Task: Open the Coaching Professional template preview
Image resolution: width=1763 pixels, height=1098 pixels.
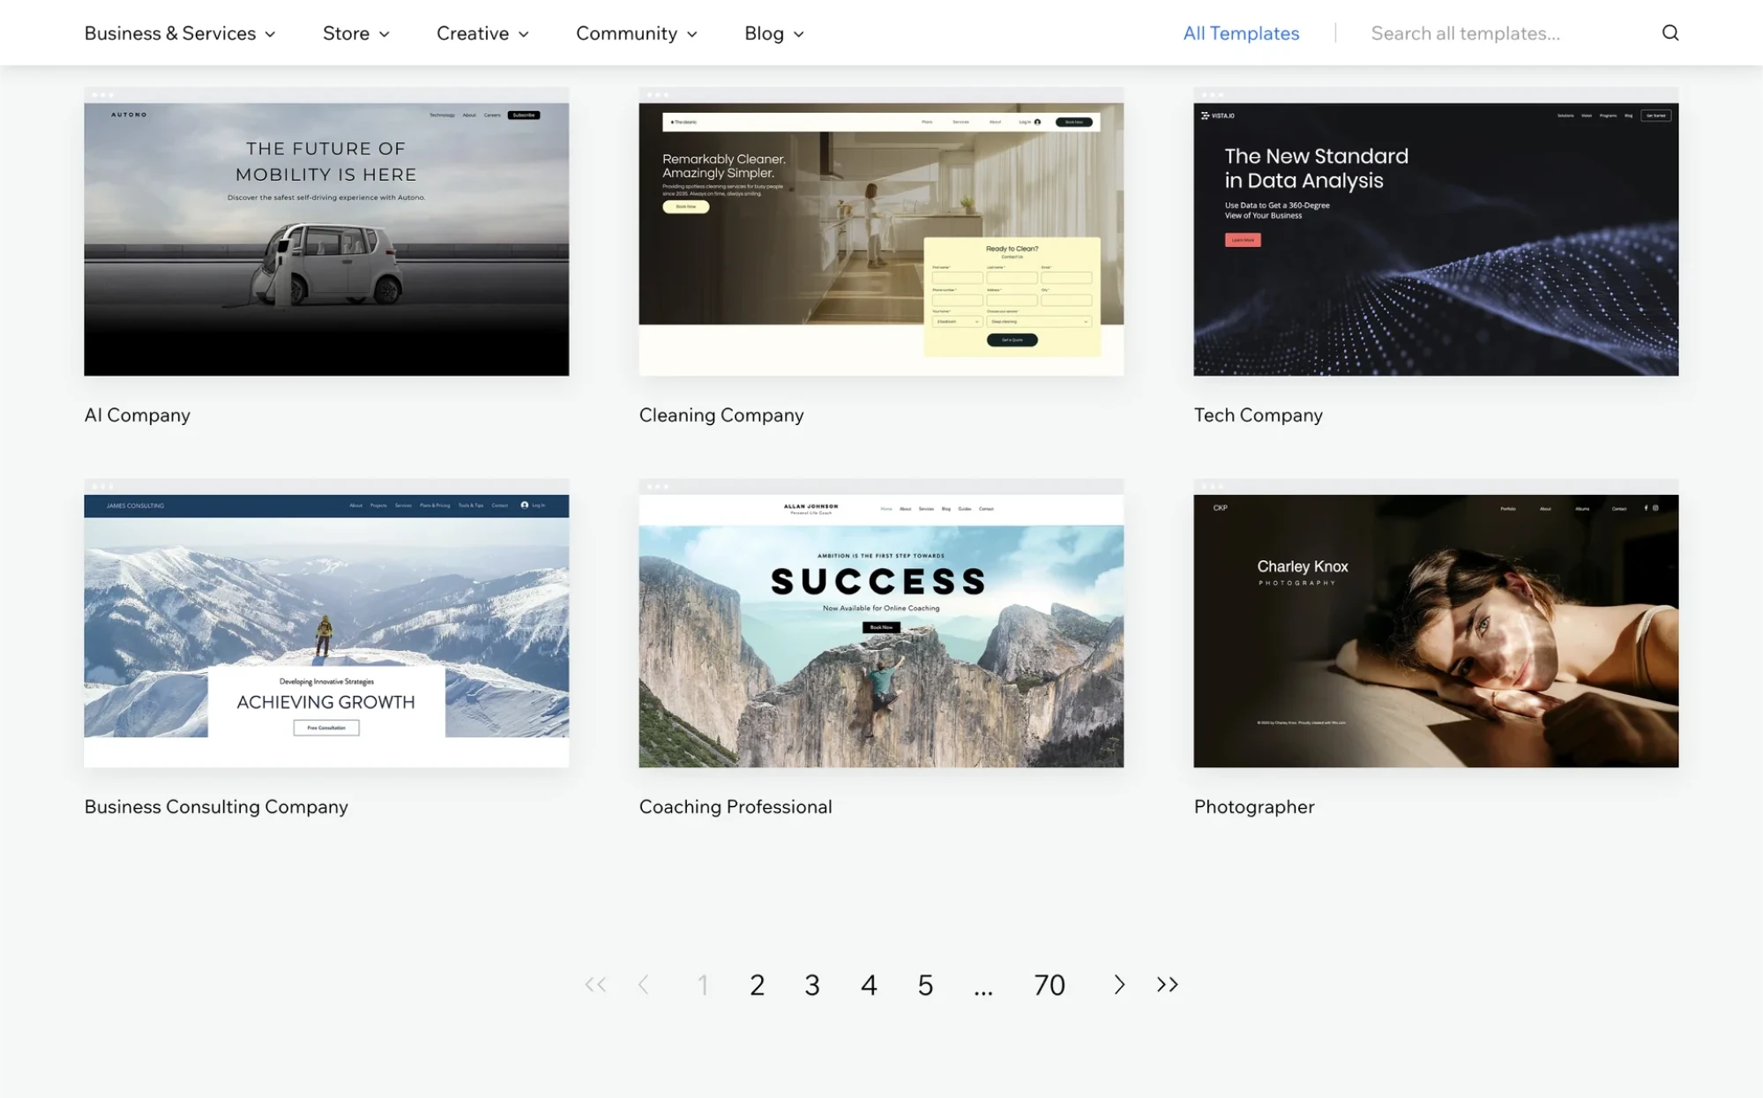Action: pos(881,626)
